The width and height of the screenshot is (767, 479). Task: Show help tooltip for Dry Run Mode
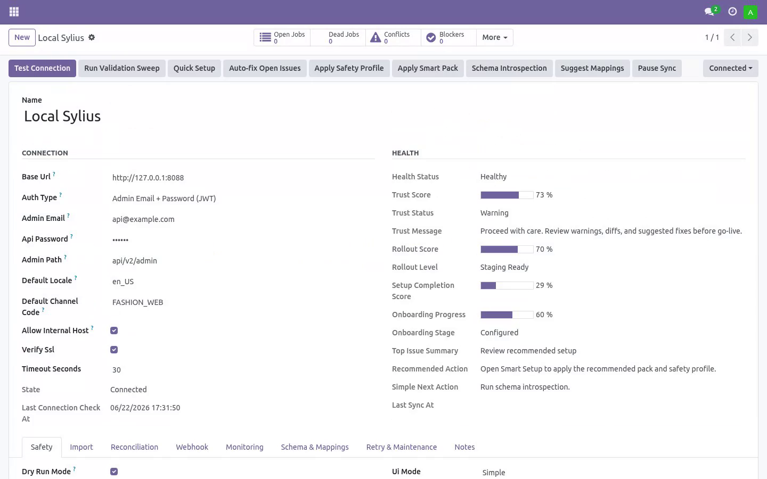pos(74,469)
